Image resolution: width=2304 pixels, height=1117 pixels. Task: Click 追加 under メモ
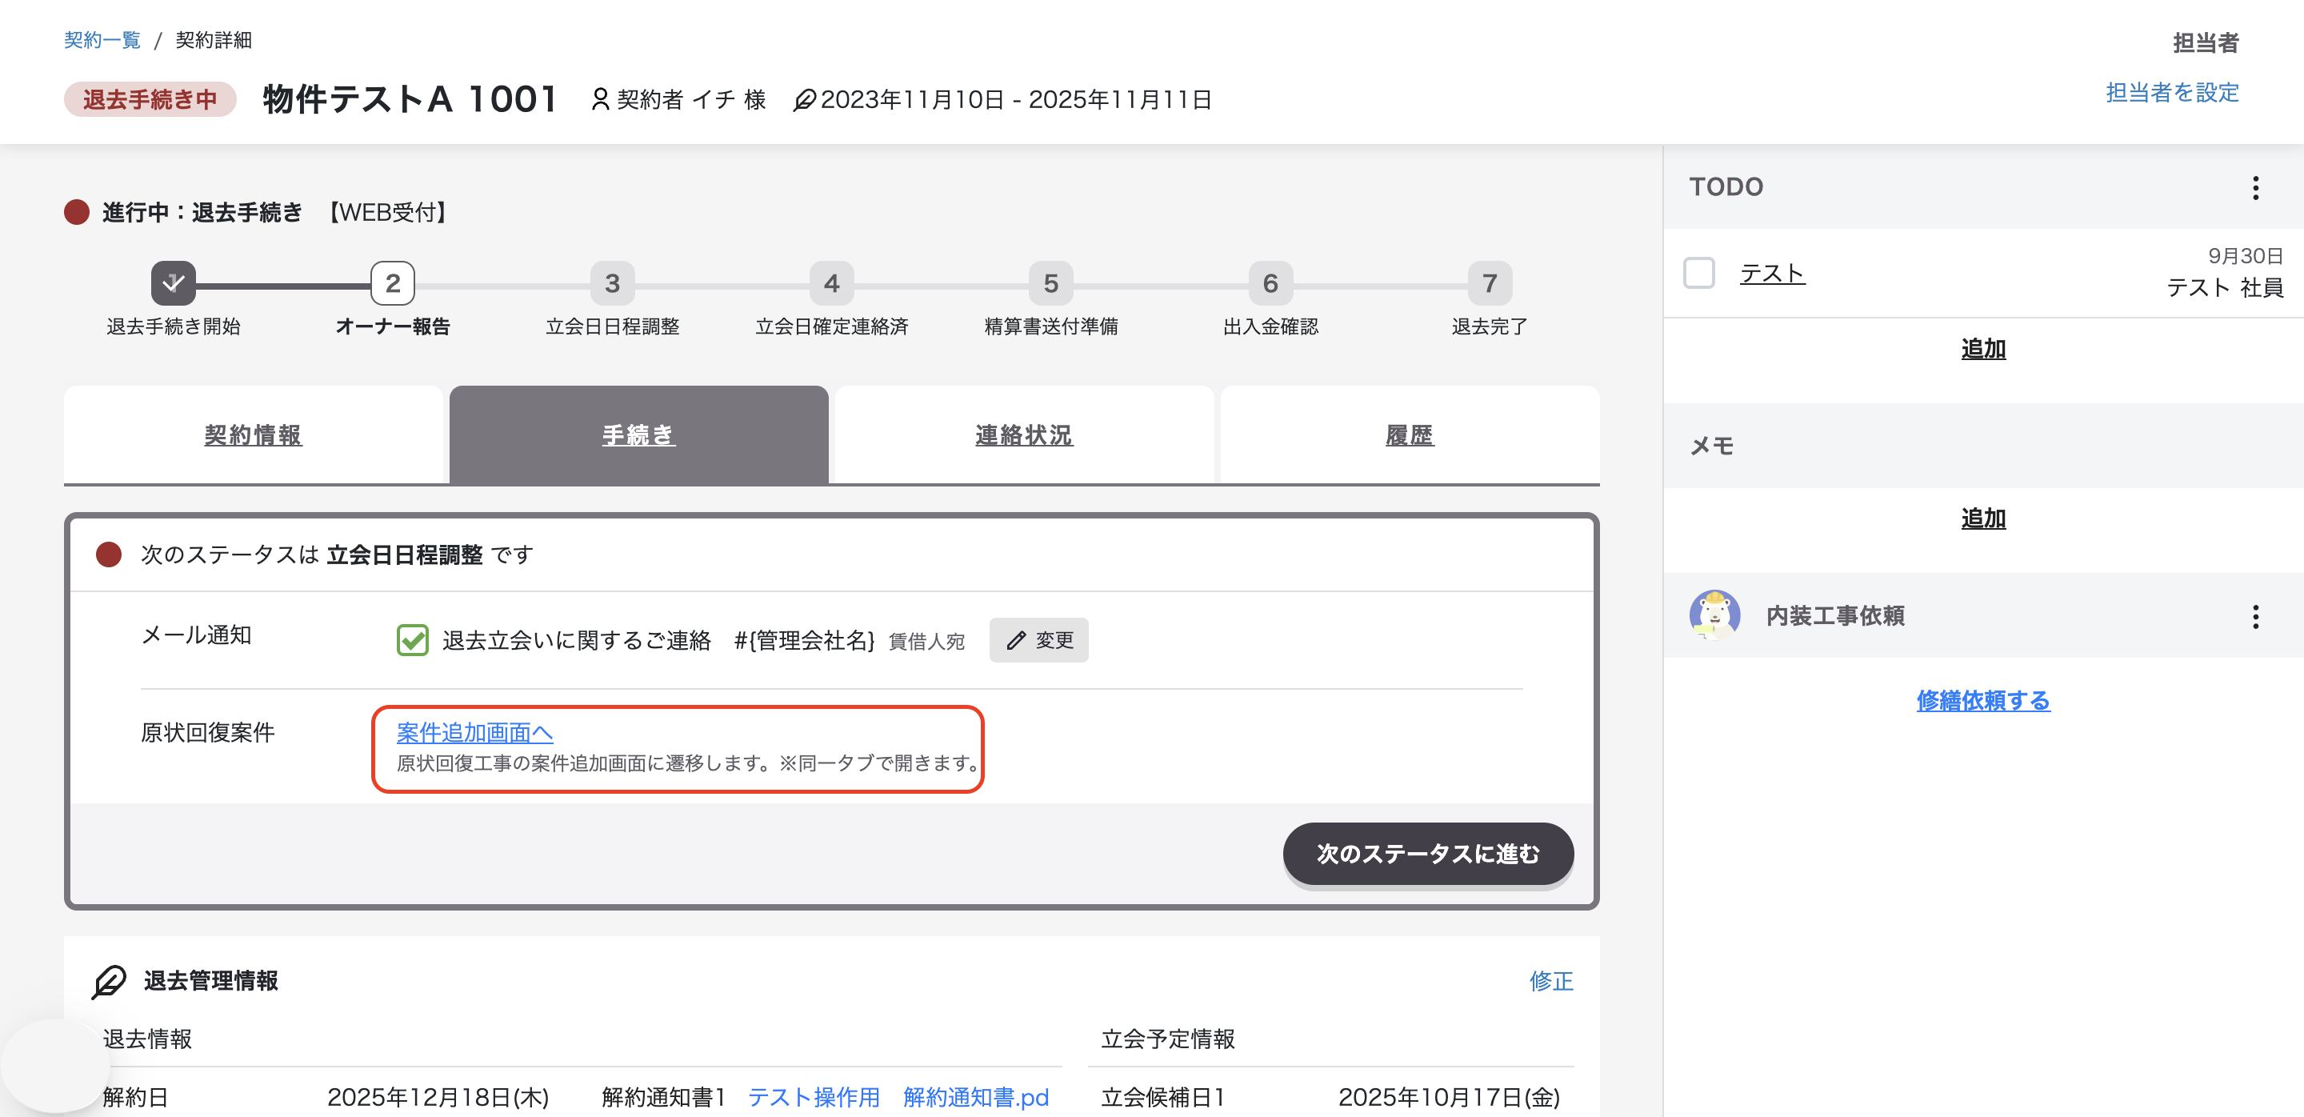[x=1983, y=518]
